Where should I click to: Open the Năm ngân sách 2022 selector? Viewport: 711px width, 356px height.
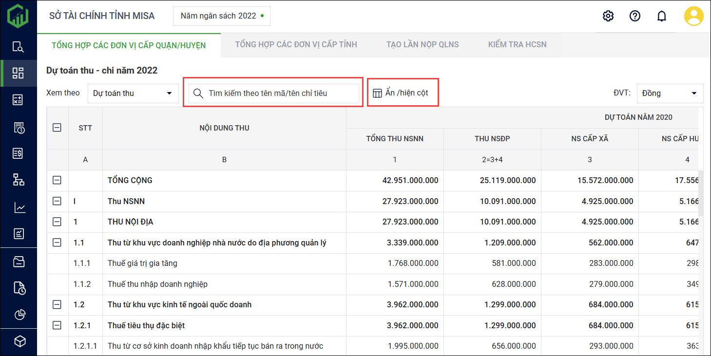[x=222, y=16]
